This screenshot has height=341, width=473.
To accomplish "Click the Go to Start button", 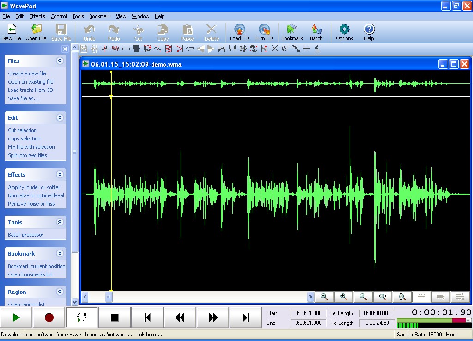I will 147,317.
